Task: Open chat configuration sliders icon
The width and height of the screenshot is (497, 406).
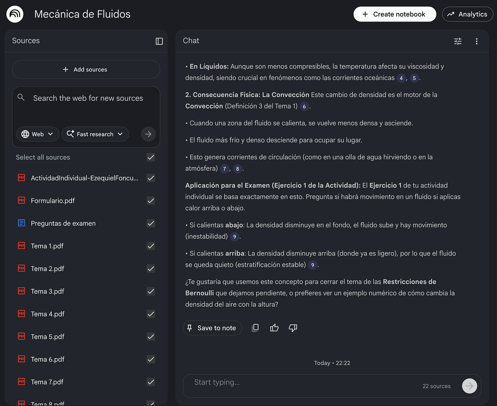Action: [458, 41]
